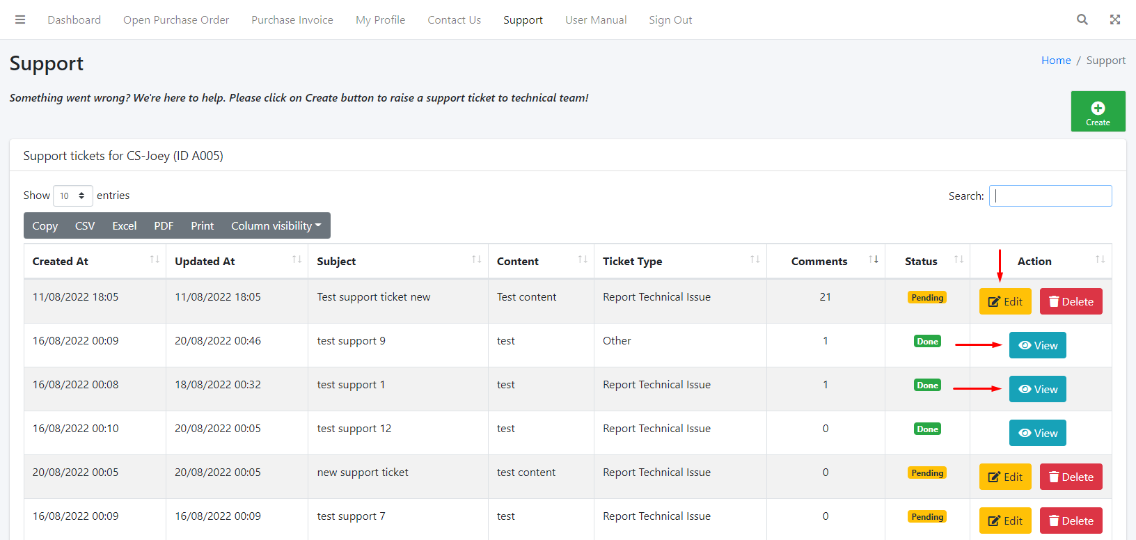Click the green Create ticket button
The image size is (1136, 540).
click(1098, 111)
